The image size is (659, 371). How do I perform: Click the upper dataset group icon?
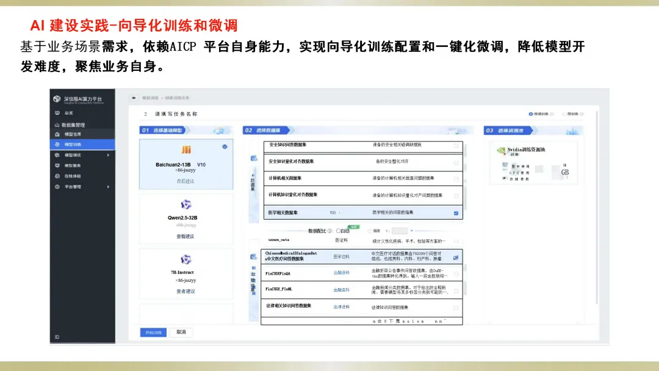point(254,159)
